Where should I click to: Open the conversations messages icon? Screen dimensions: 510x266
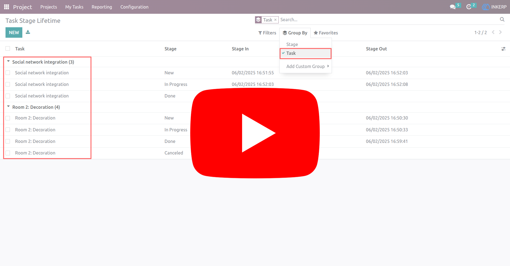(453, 7)
